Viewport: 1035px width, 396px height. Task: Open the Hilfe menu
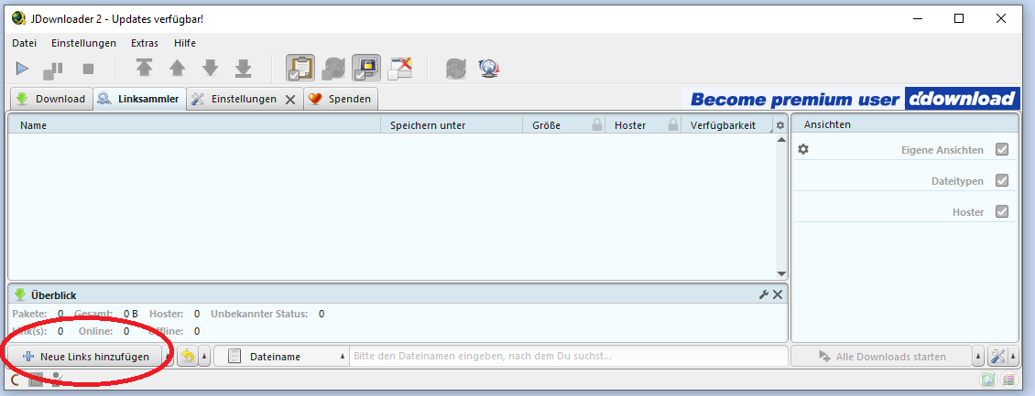185,43
